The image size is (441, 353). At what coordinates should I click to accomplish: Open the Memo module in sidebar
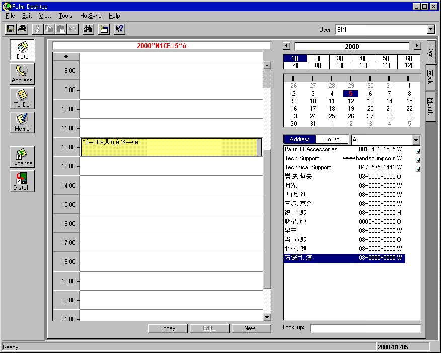22,122
